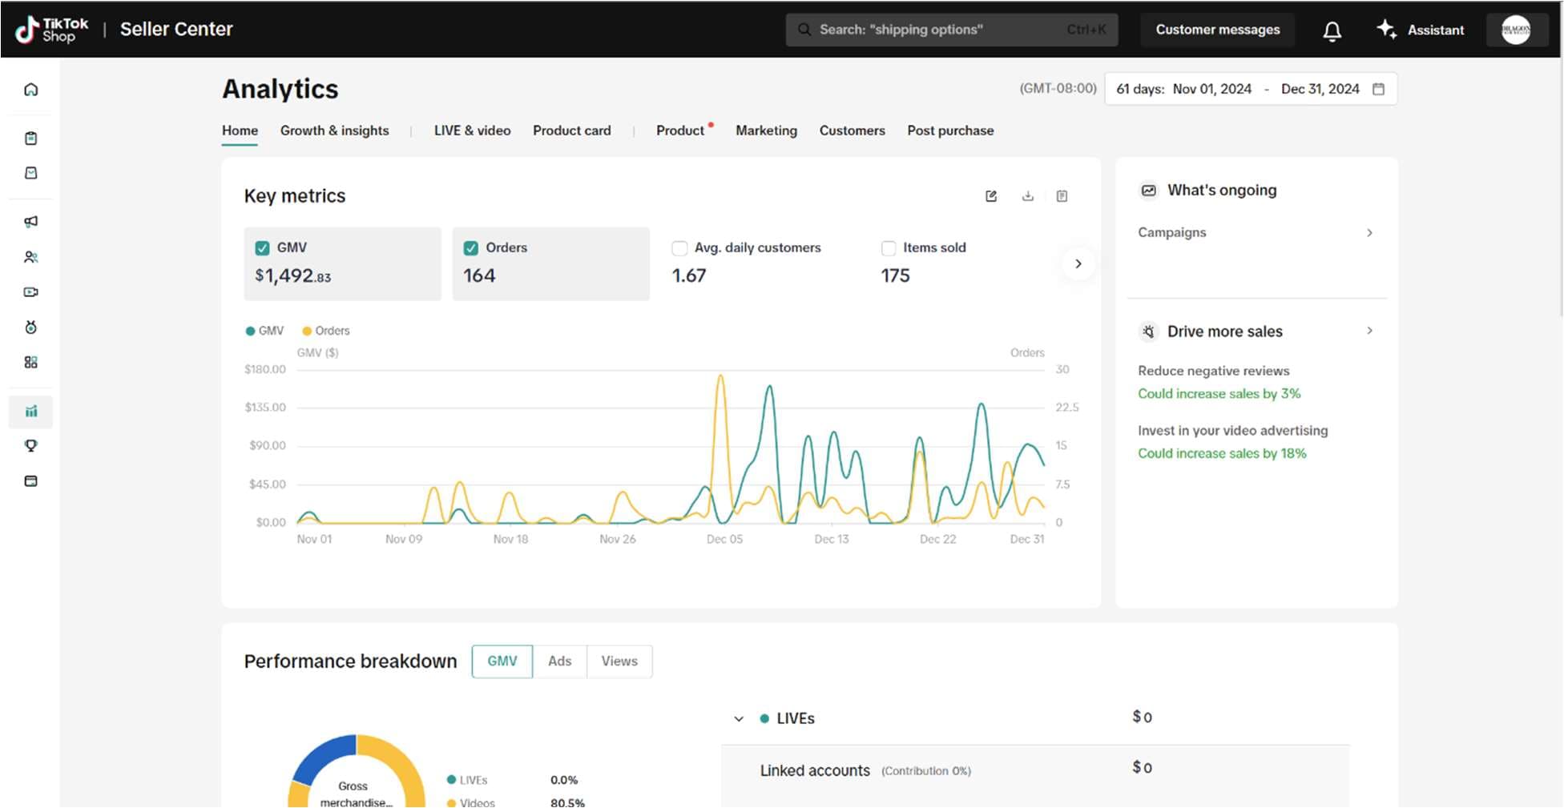Open the wallet card icon in sidebar
The width and height of the screenshot is (1564, 808).
[x=31, y=481]
